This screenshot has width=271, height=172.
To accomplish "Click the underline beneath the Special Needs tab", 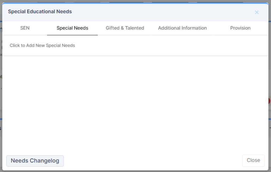I will (72, 35).
